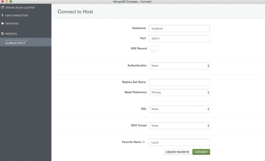Click the Hostname field containing localhost
The image size is (265, 161).
pyautogui.click(x=179, y=28)
